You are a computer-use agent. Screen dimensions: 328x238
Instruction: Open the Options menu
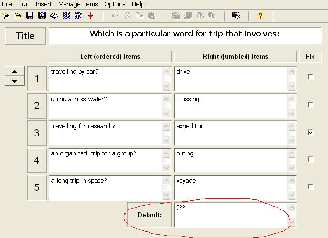[115, 4]
